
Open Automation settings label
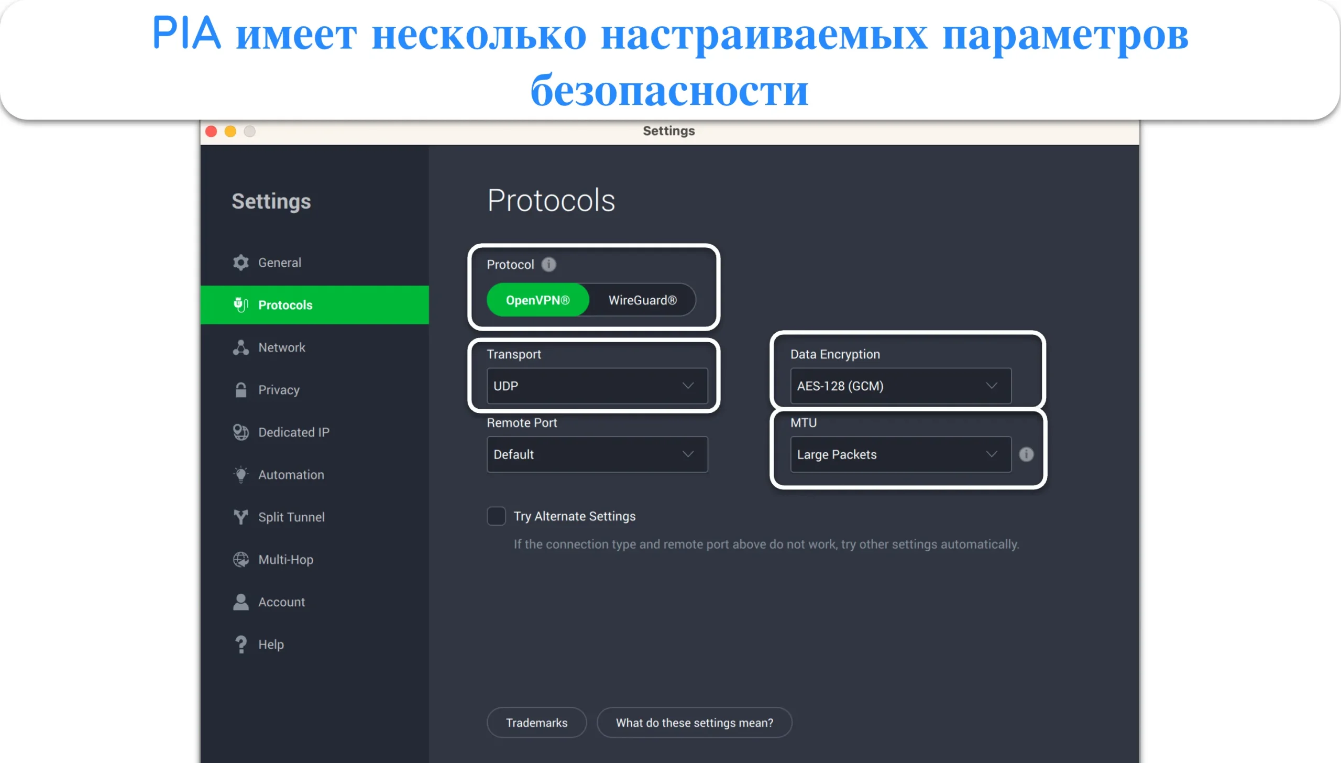click(291, 475)
